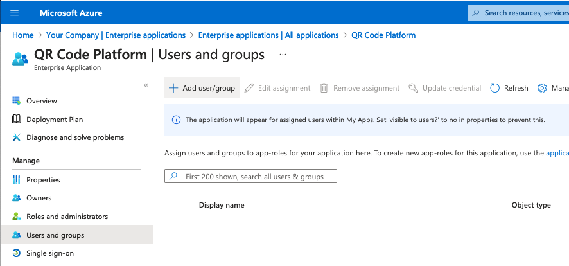Open Your Company | Enterprise applications breadcrumb
The height and width of the screenshot is (266, 569).
116,35
